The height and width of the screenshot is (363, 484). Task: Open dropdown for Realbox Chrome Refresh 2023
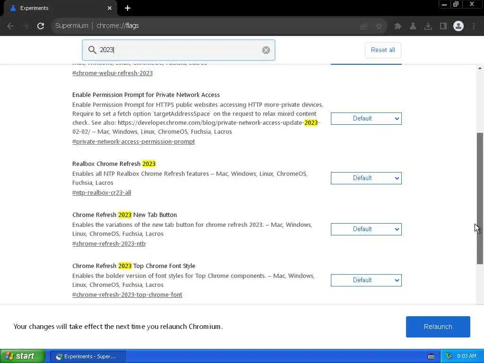click(x=366, y=178)
